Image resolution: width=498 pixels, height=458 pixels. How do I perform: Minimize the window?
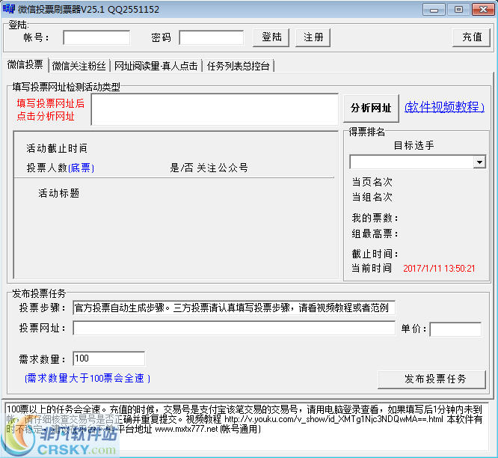click(434, 10)
